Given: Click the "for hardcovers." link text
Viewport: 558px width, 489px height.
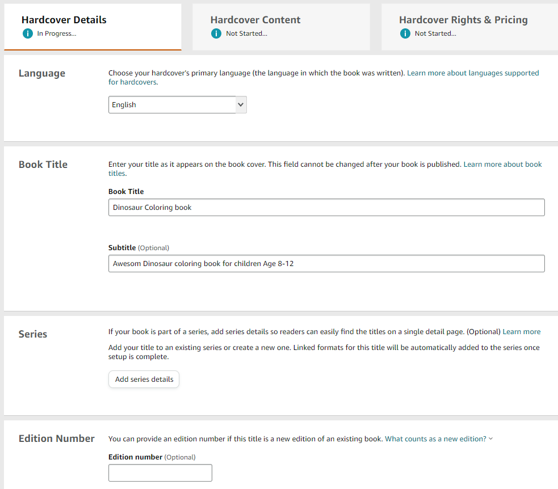Looking at the screenshot, I should pyautogui.click(x=133, y=82).
